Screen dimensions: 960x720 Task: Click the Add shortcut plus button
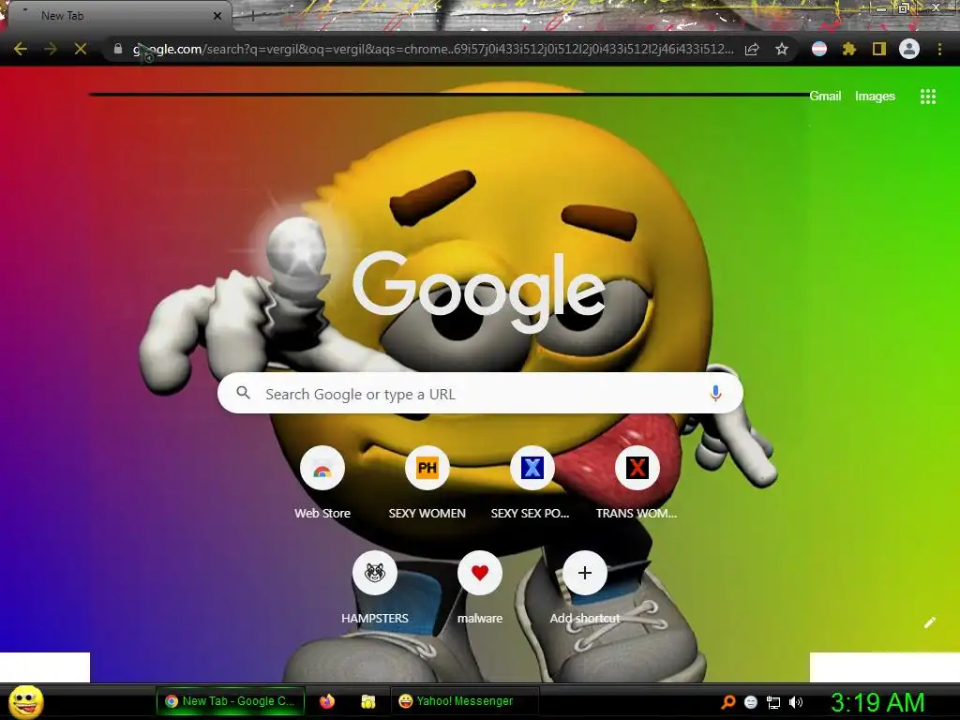pos(585,573)
